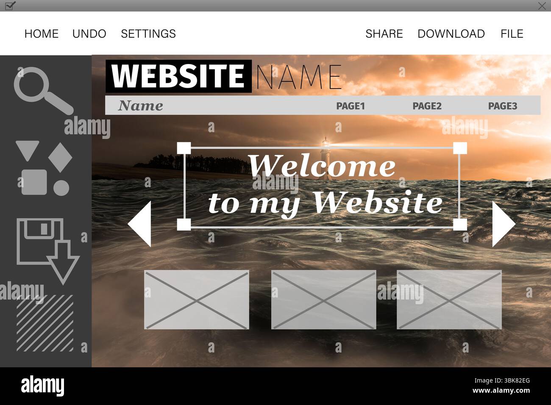Select the shapes tool in sidebar

(x=44, y=168)
